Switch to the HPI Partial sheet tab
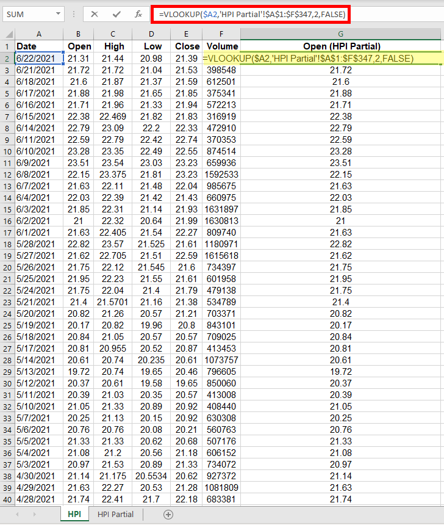 [115, 515]
